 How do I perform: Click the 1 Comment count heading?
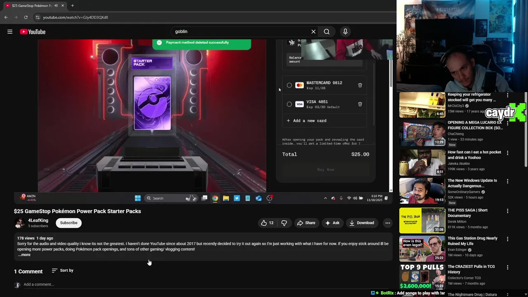pyautogui.click(x=28, y=271)
